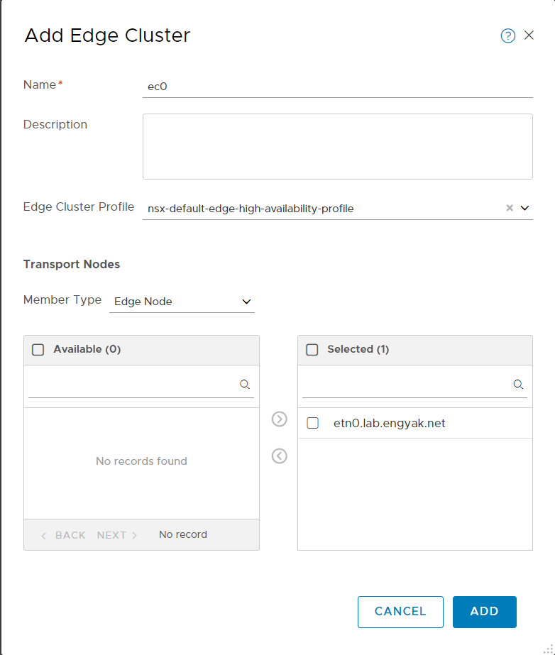Click NEXT in the Available pagination

(117, 535)
